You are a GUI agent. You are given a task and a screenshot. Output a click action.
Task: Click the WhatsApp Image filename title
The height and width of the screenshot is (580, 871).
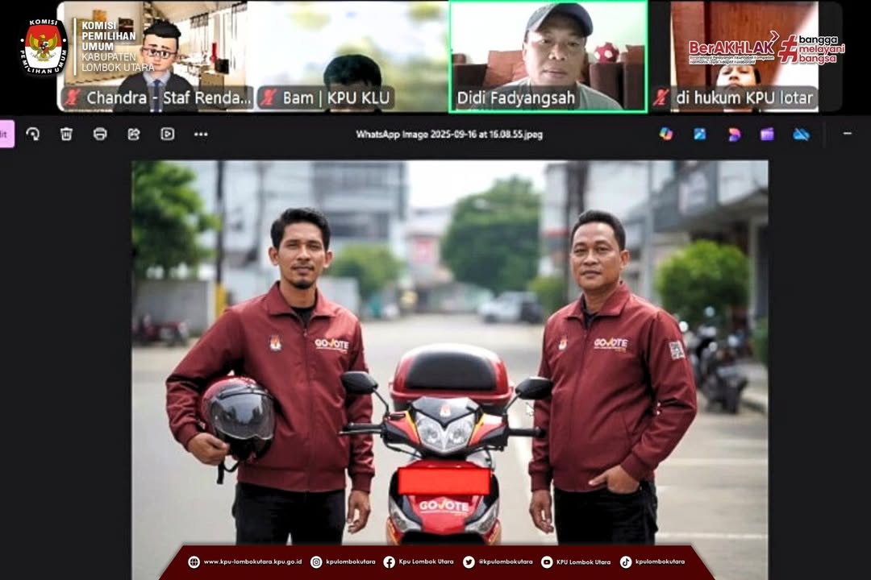pos(449,135)
